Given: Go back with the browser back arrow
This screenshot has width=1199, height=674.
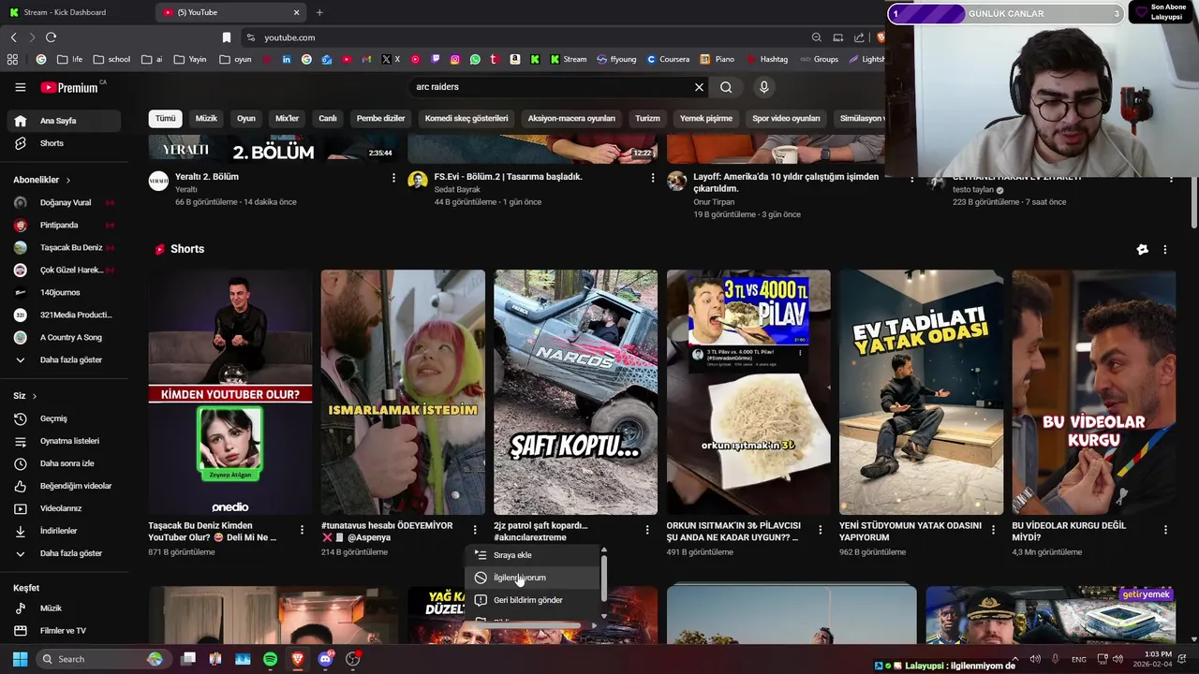Looking at the screenshot, I should (x=14, y=37).
